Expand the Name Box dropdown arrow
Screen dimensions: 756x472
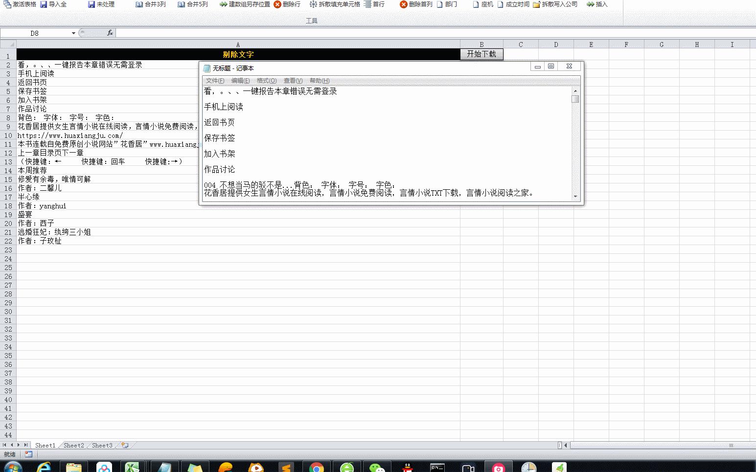pos(73,33)
